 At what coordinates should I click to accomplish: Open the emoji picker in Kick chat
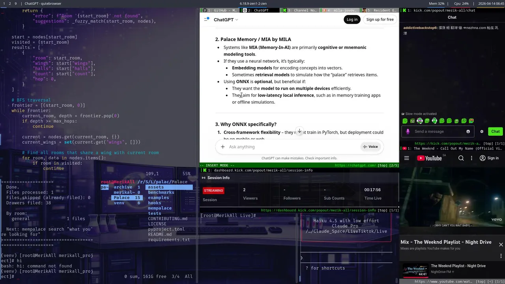[468, 131]
